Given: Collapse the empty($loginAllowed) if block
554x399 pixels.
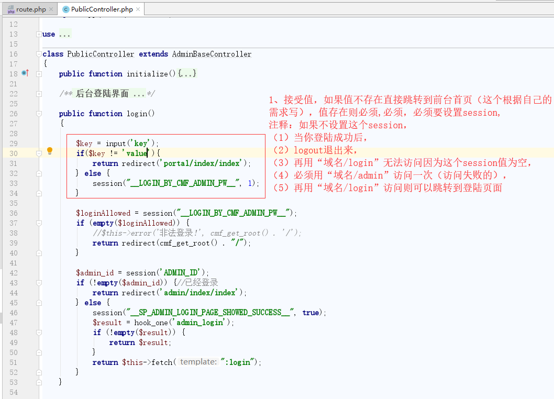Looking at the screenshot, I should click(39, 223).
